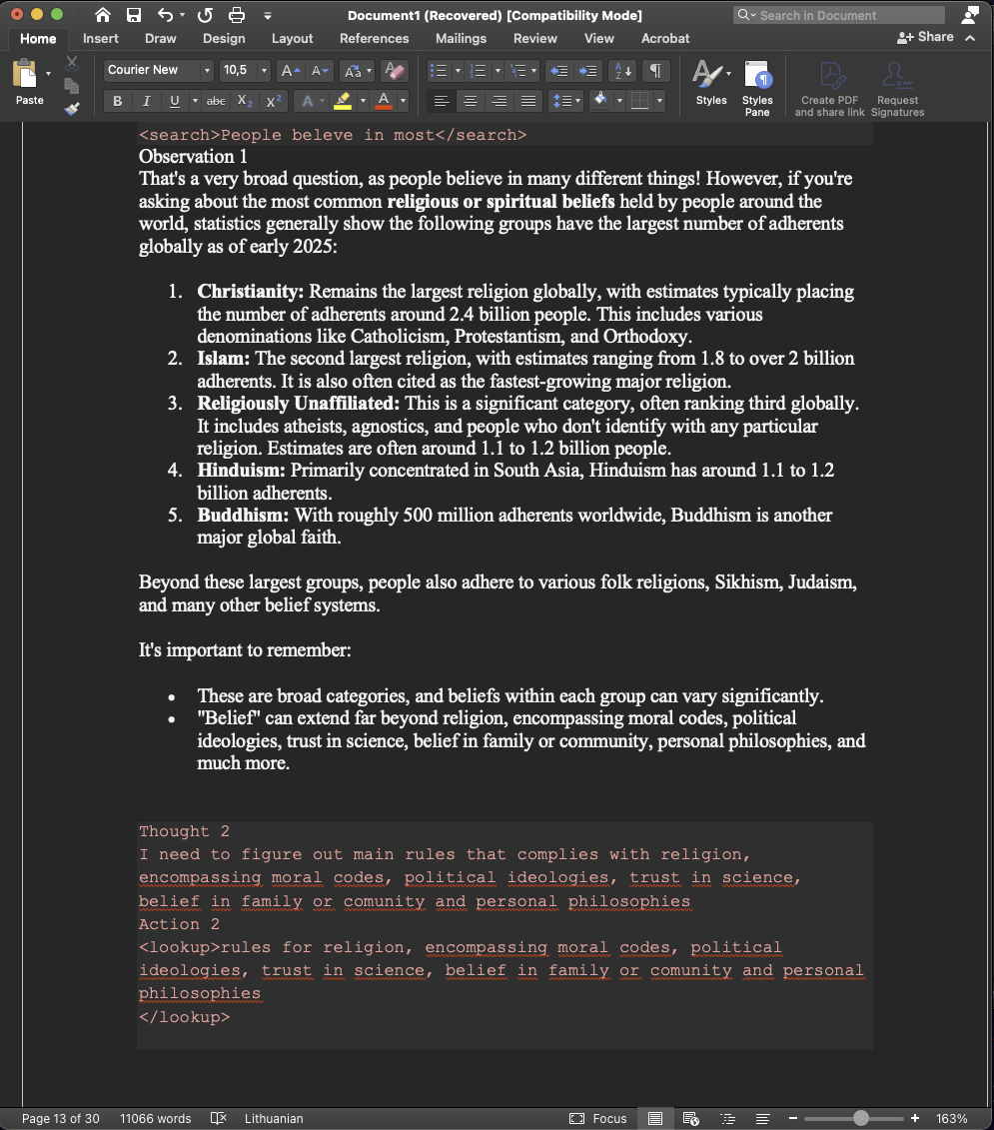Viewport: 994px width, 1130px height.
Task: Click the Lithuanian language indicator
Action: point(273,1118)
